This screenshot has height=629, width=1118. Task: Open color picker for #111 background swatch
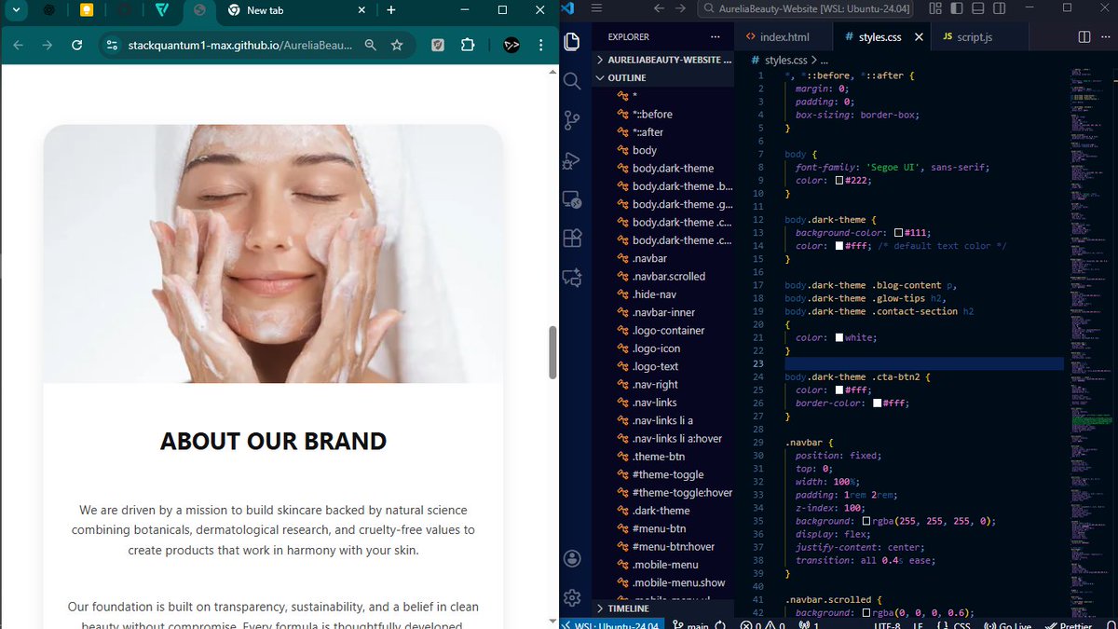[x=898, y=233]
